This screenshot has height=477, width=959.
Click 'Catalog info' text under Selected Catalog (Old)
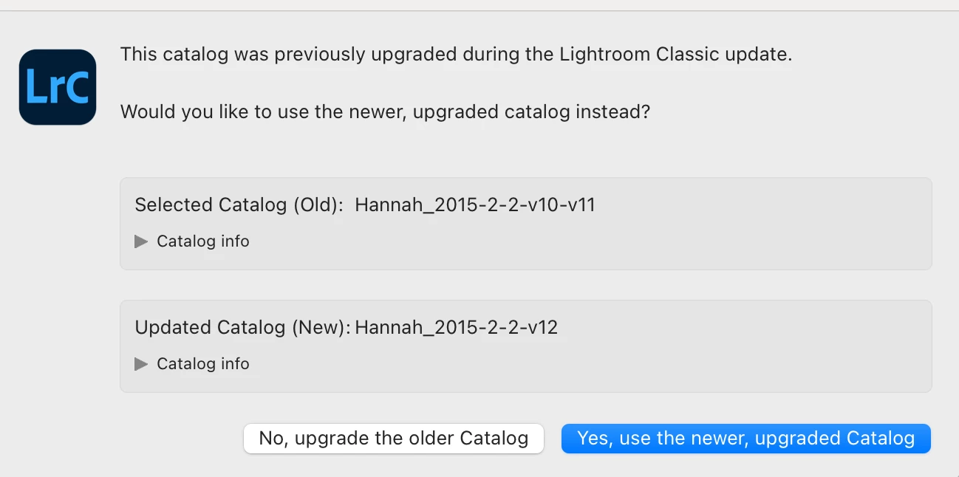(x=203, y=241)
